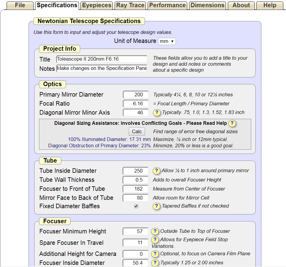The width and height of the screenshot is (286, 267).
Task: Switch to the Ray Trace tab
Action: [x=130, y=5]
